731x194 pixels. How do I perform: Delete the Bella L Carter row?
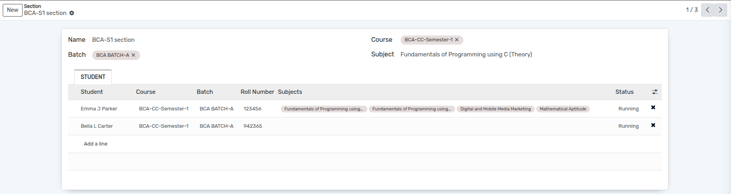(653, 125)
